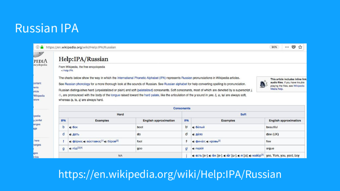The image size is (340, 191).
Task: Open the Wikipedia Media help link
Action: 287,87
